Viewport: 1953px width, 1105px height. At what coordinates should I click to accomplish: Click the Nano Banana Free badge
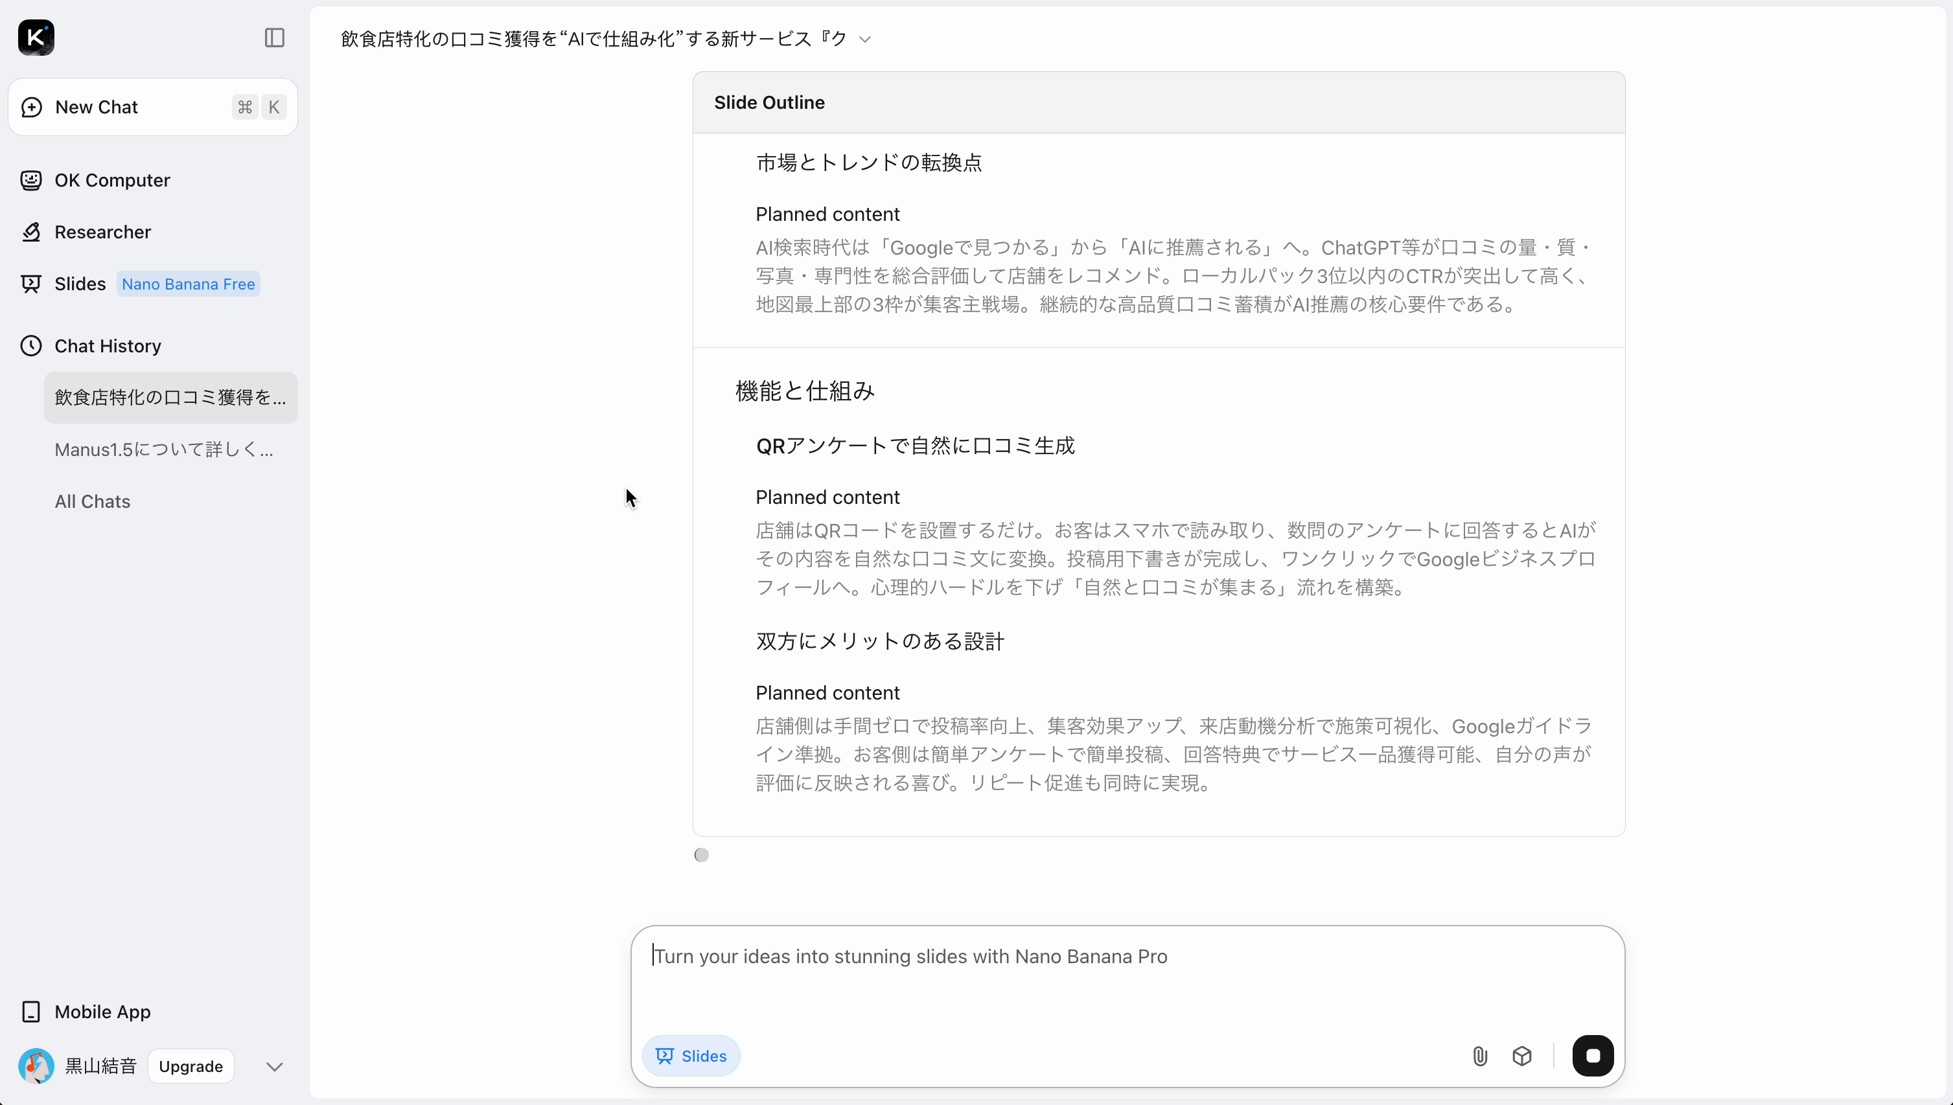tap(189, 284)
